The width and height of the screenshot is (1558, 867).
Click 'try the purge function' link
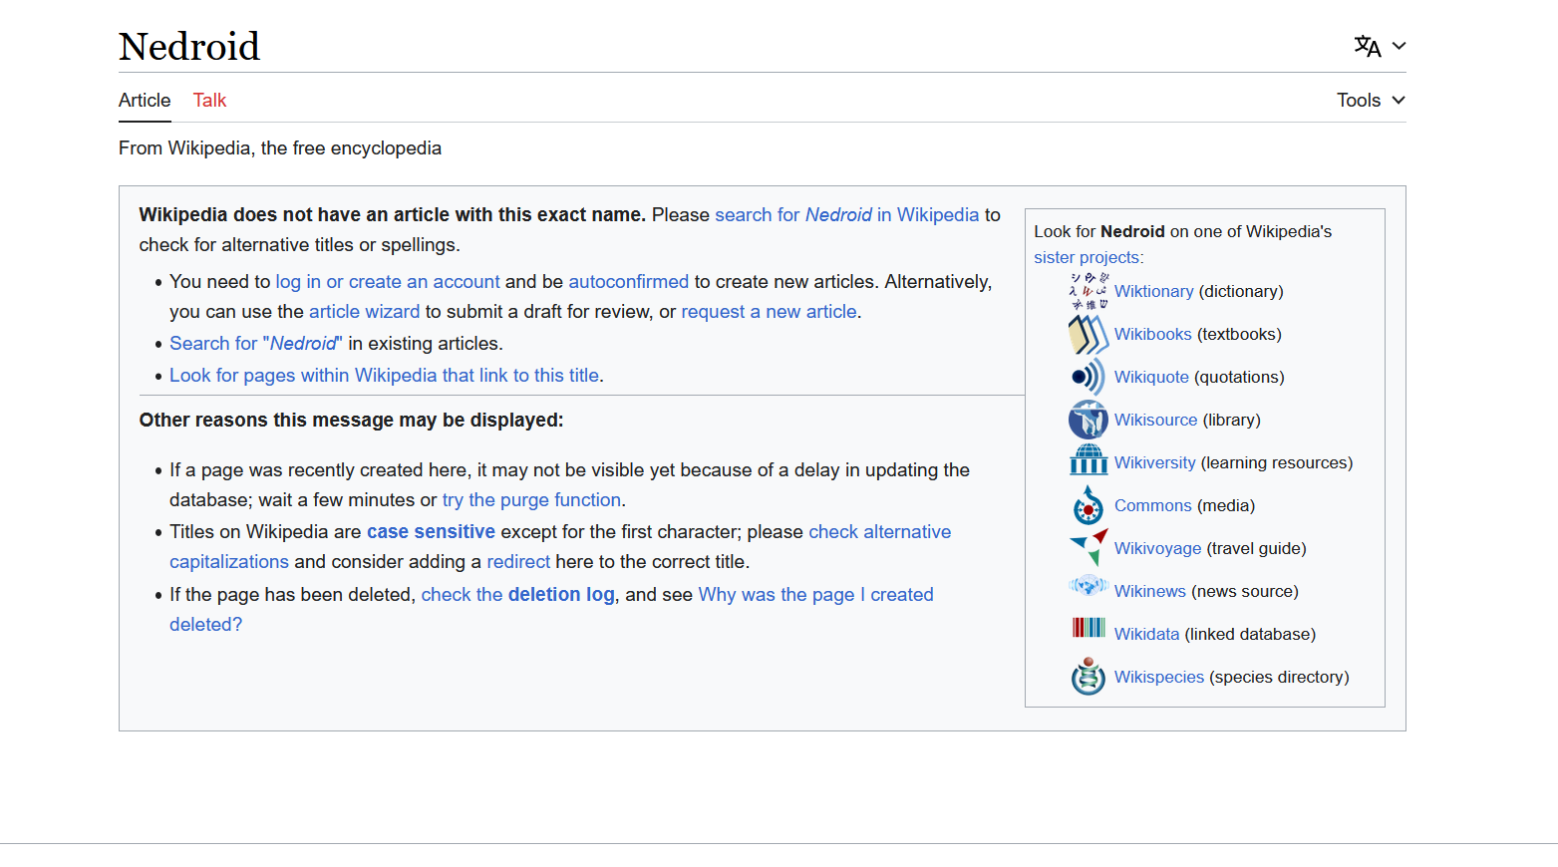[531, 499]
